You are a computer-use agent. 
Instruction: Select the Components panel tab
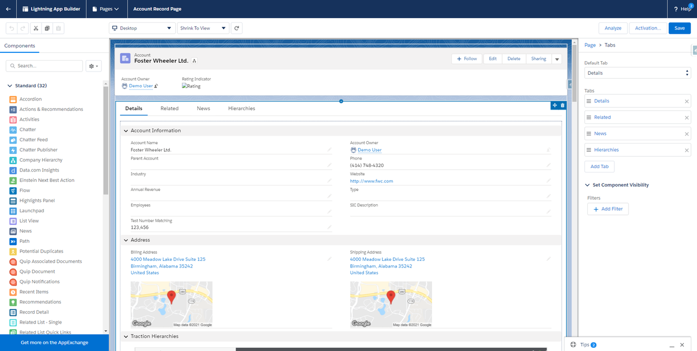(20, 46)
